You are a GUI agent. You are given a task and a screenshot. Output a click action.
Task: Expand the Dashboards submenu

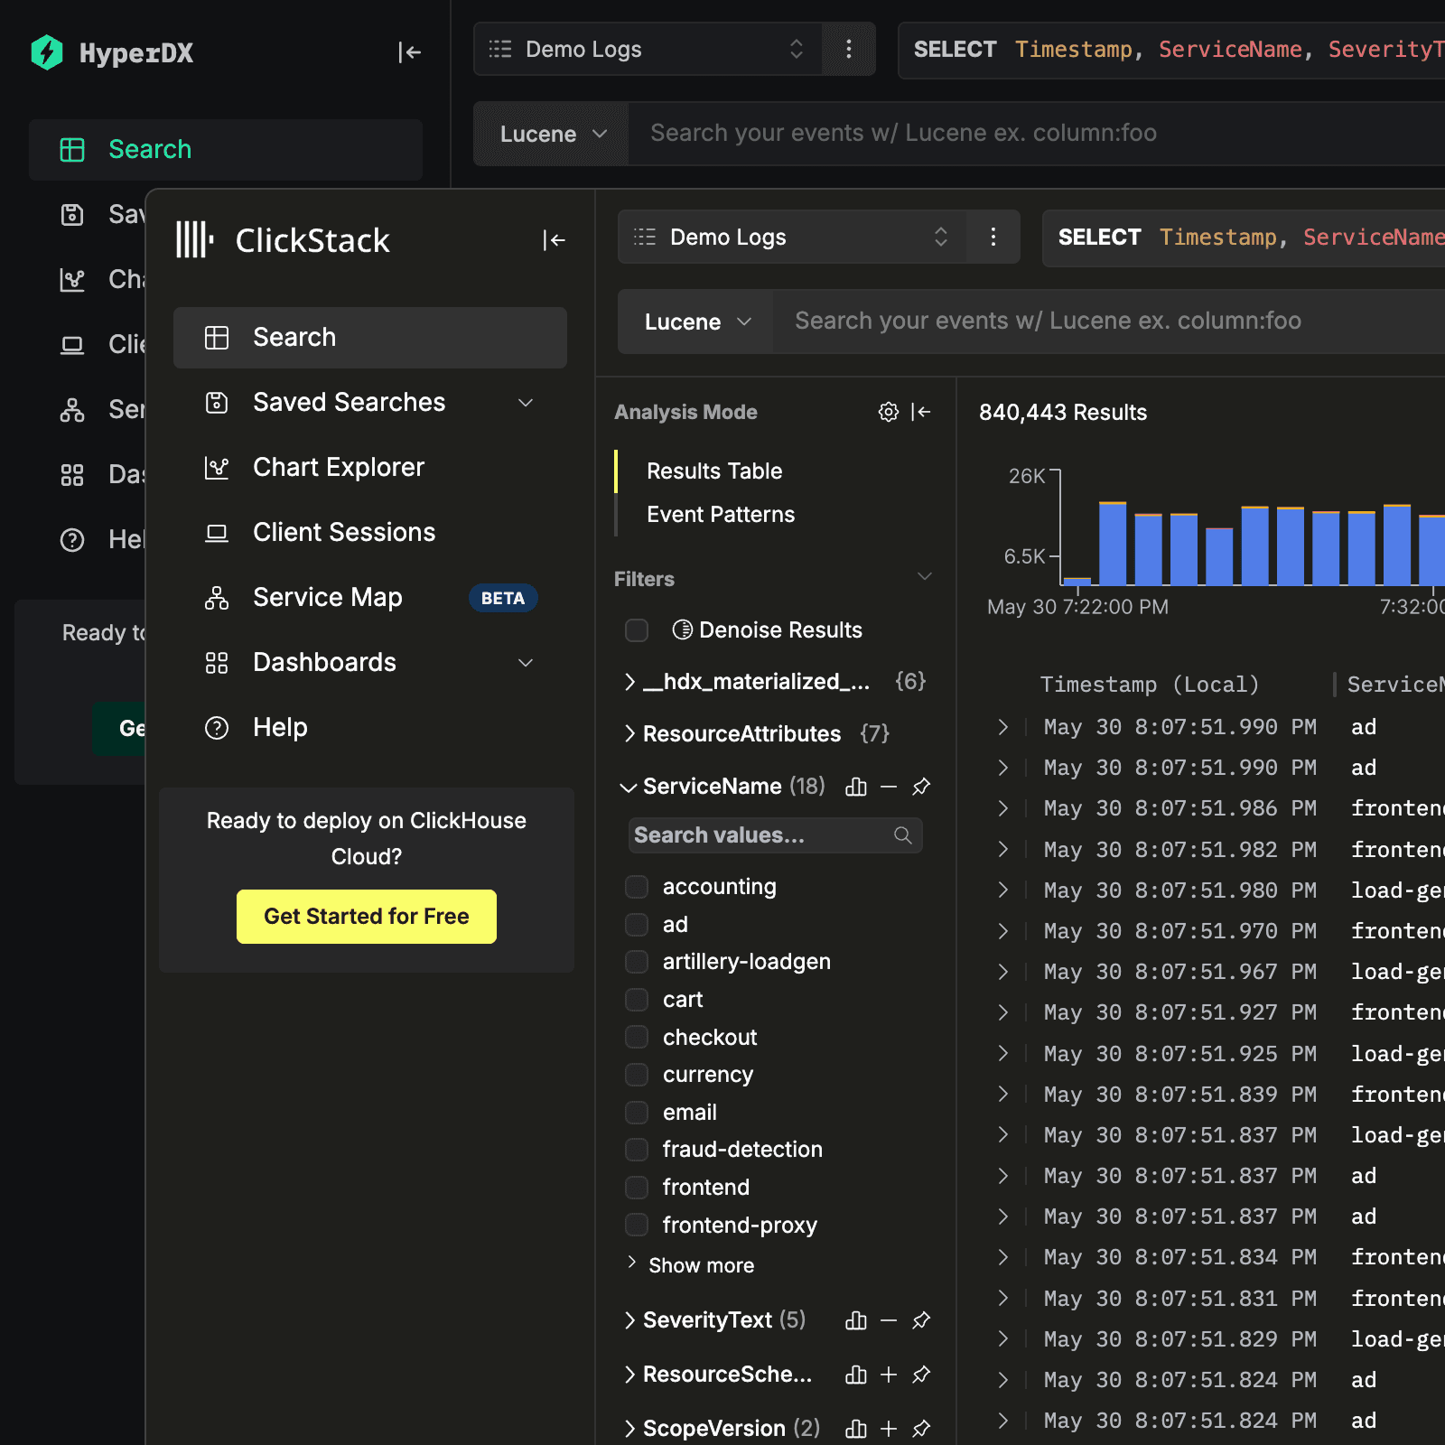pos(526,663)
